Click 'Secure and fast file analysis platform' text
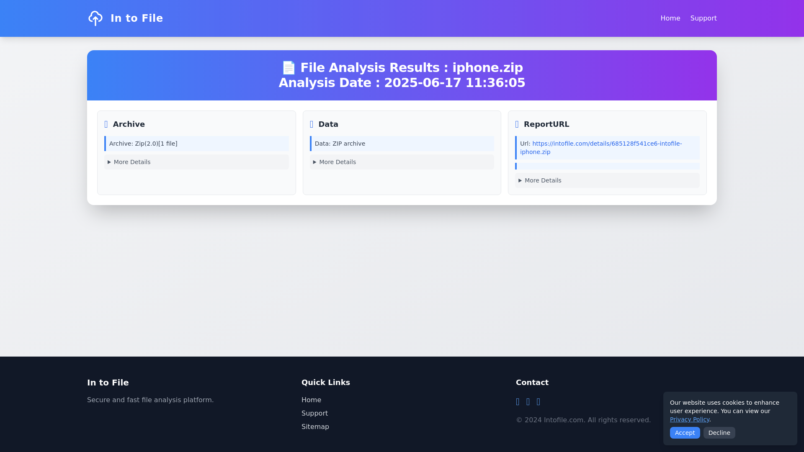 pos(150,400)
